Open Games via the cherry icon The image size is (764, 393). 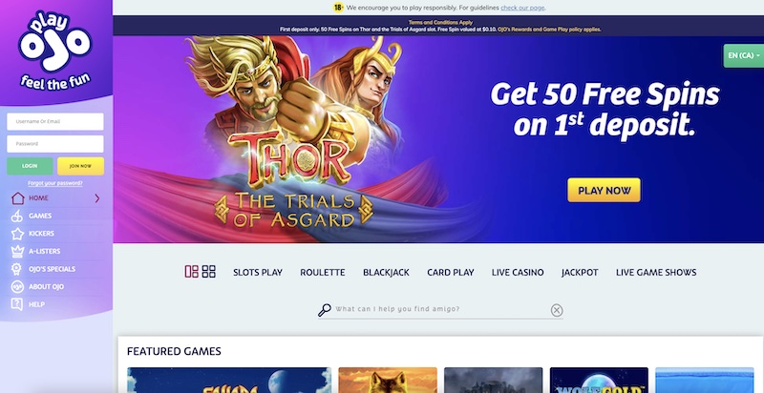click(17, 216)
